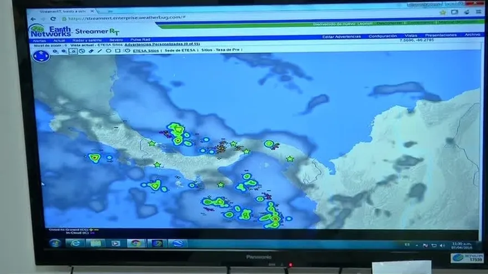
Task: Open Internet Explorer from the taskbar
Action: pos(75,243)
